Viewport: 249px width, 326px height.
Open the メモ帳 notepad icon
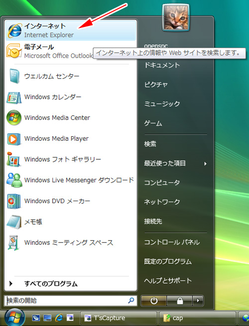[14, 222]
